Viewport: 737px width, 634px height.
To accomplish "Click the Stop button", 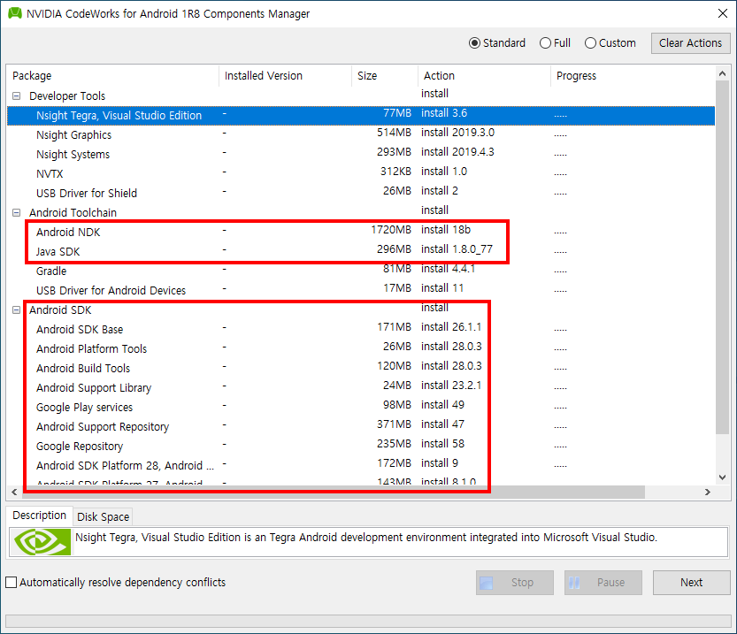I will [515, 583].
